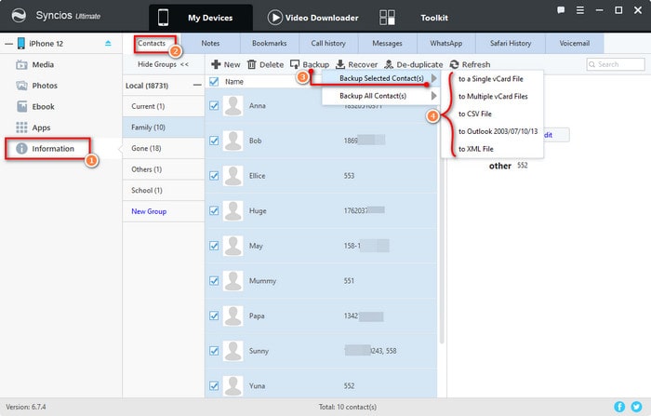This screenshot has width=651, height=416.
Task: Switch to the WhatsApp tab
Action: 446,43
